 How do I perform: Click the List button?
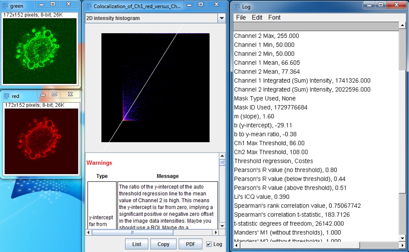137,244
